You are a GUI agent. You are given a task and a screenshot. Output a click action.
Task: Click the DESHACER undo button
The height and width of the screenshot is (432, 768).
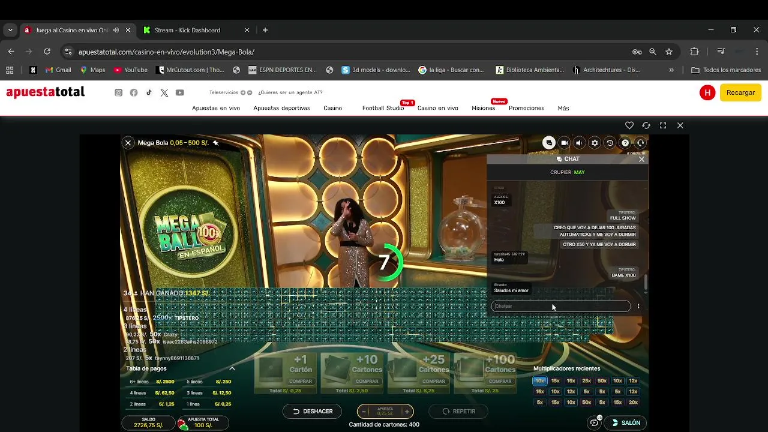tap(312, 411)
